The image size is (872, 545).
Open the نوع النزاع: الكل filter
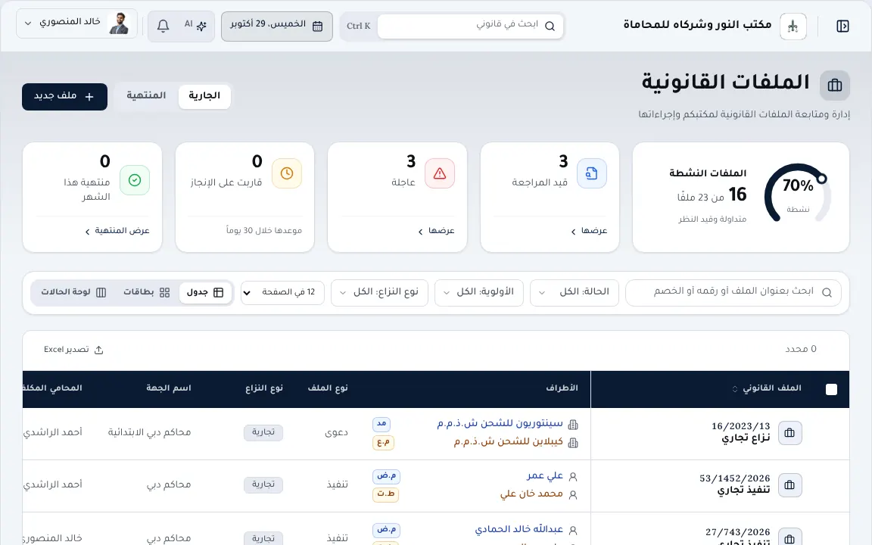379,292
